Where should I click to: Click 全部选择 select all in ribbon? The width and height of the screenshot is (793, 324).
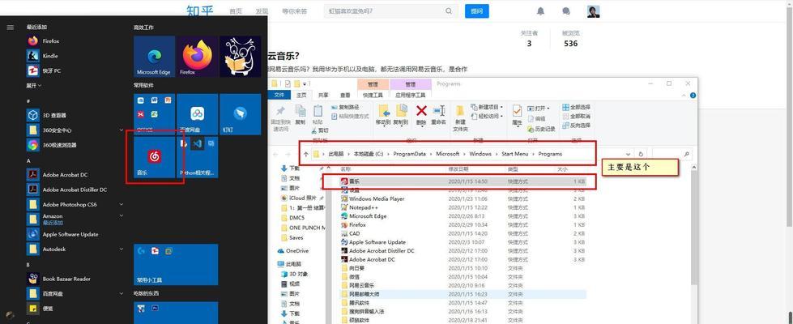[x=576, y=108]
